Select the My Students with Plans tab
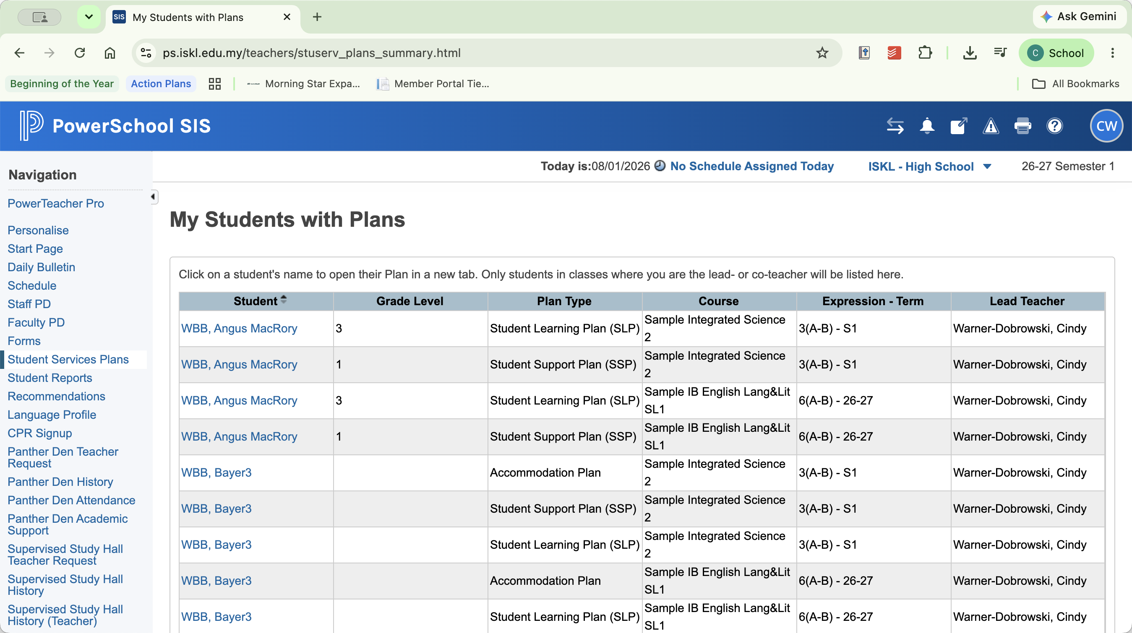Screen dimensions: 1132x633 [203, 17]
